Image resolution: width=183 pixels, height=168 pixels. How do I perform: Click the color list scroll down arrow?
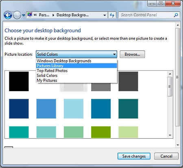pos(170,135)
